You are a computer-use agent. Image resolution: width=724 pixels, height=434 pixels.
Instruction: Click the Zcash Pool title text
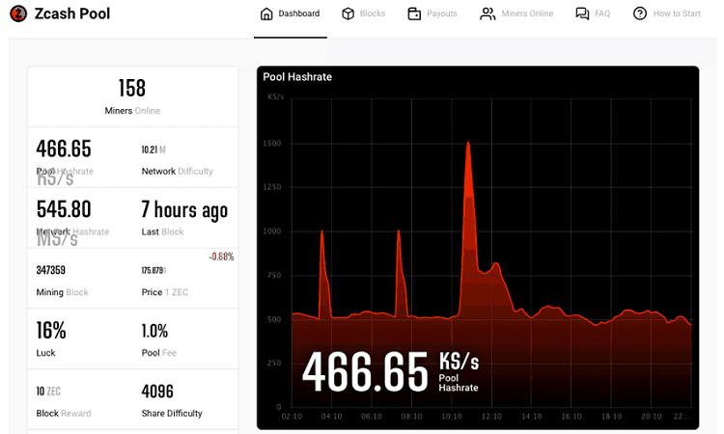[x=72, y=14]
